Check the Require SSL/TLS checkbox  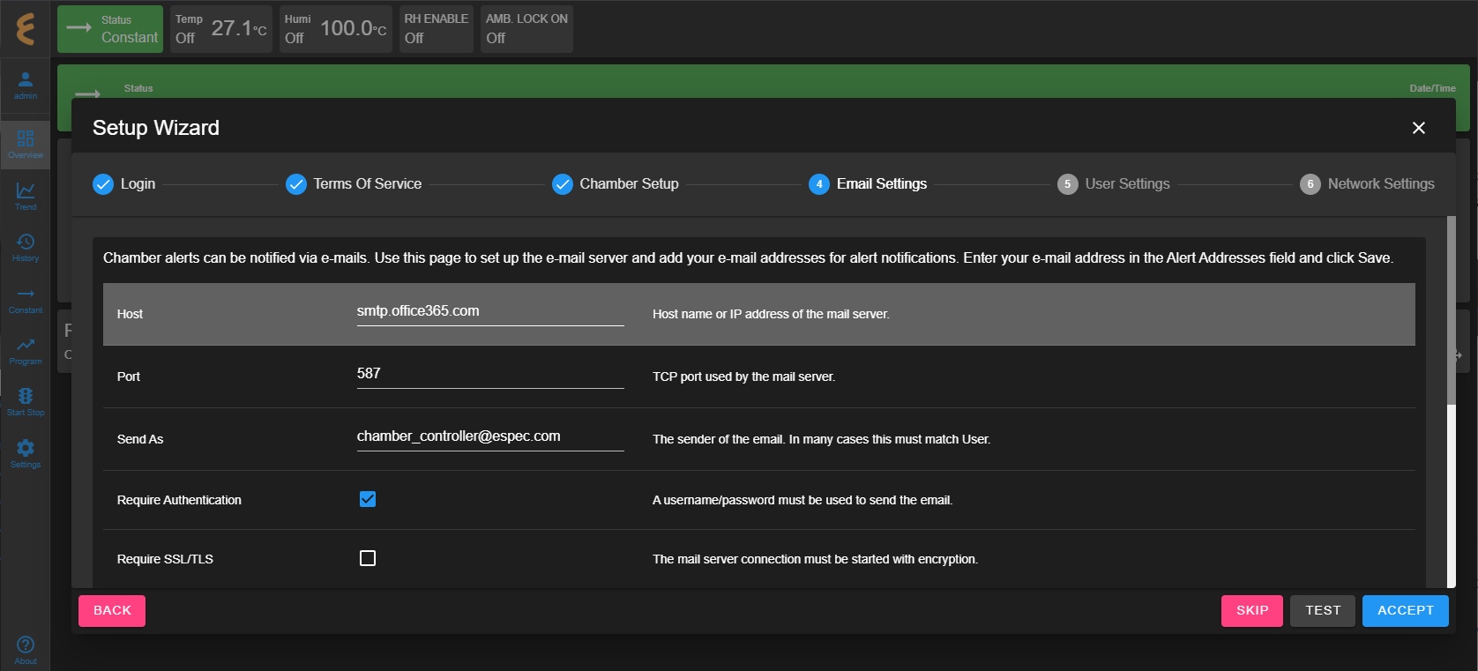pos(368,558)
